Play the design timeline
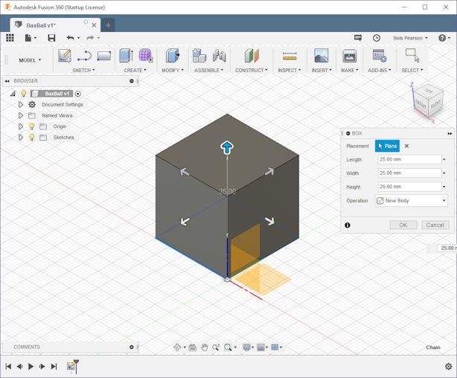 click(x=31, y=366)
